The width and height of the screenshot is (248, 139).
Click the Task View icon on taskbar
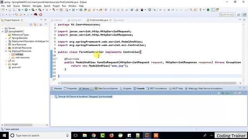76,136
